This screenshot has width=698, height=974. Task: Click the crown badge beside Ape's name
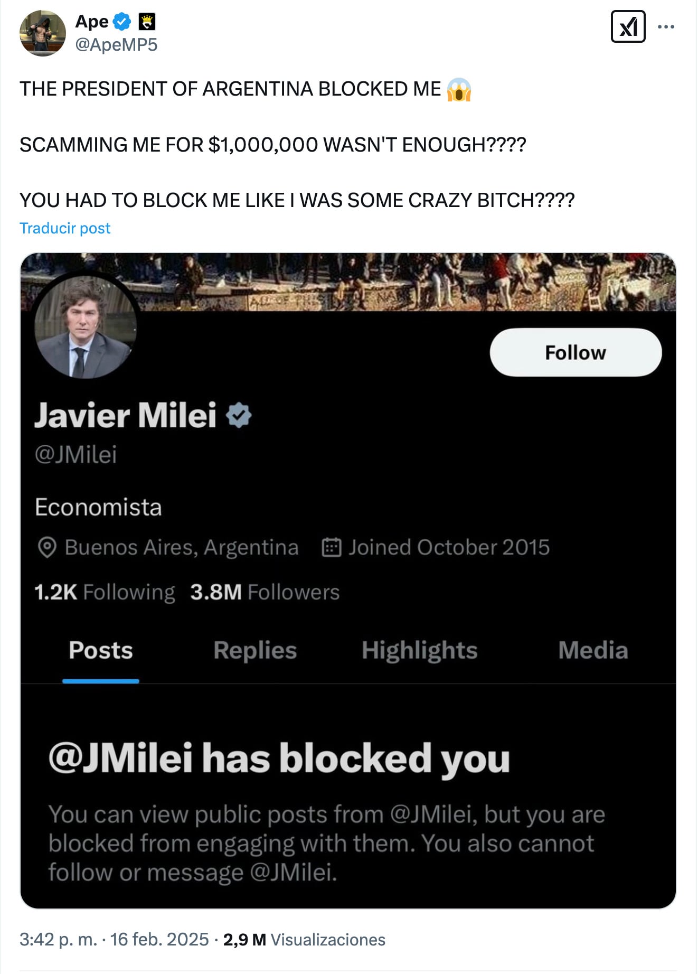[146, 22]
